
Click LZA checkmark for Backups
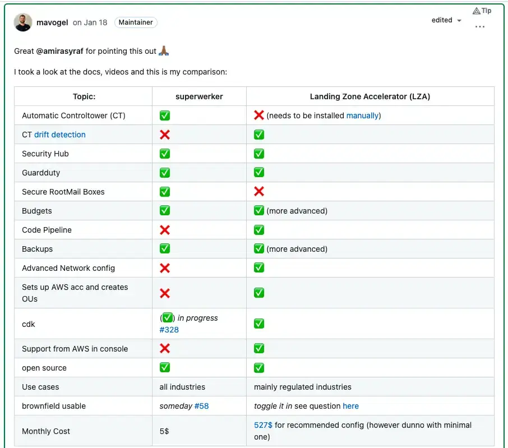click(259, 248)
